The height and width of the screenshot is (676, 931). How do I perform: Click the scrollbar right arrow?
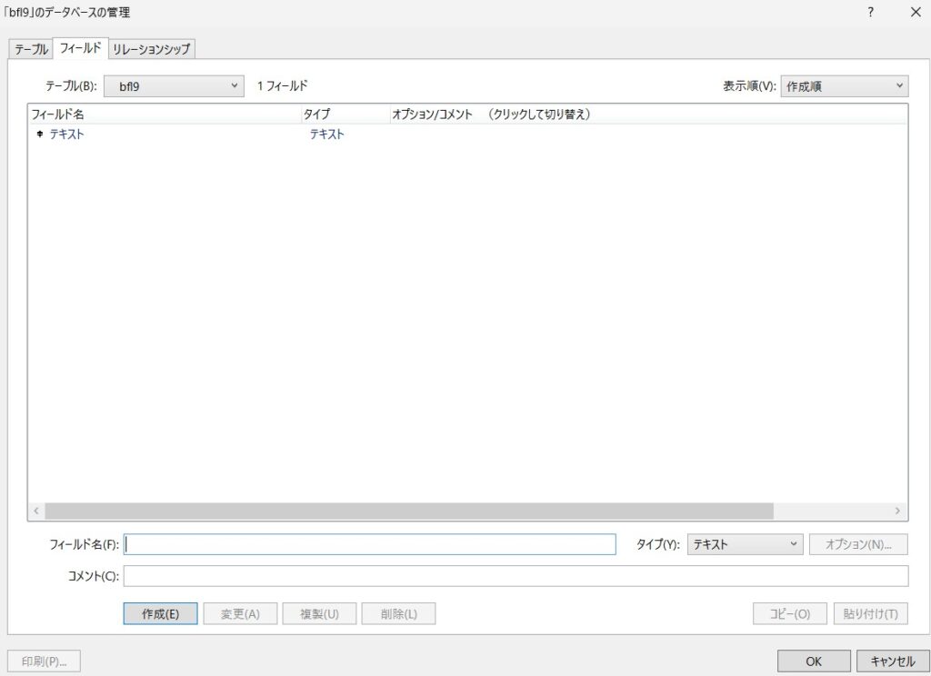(897, 511)
